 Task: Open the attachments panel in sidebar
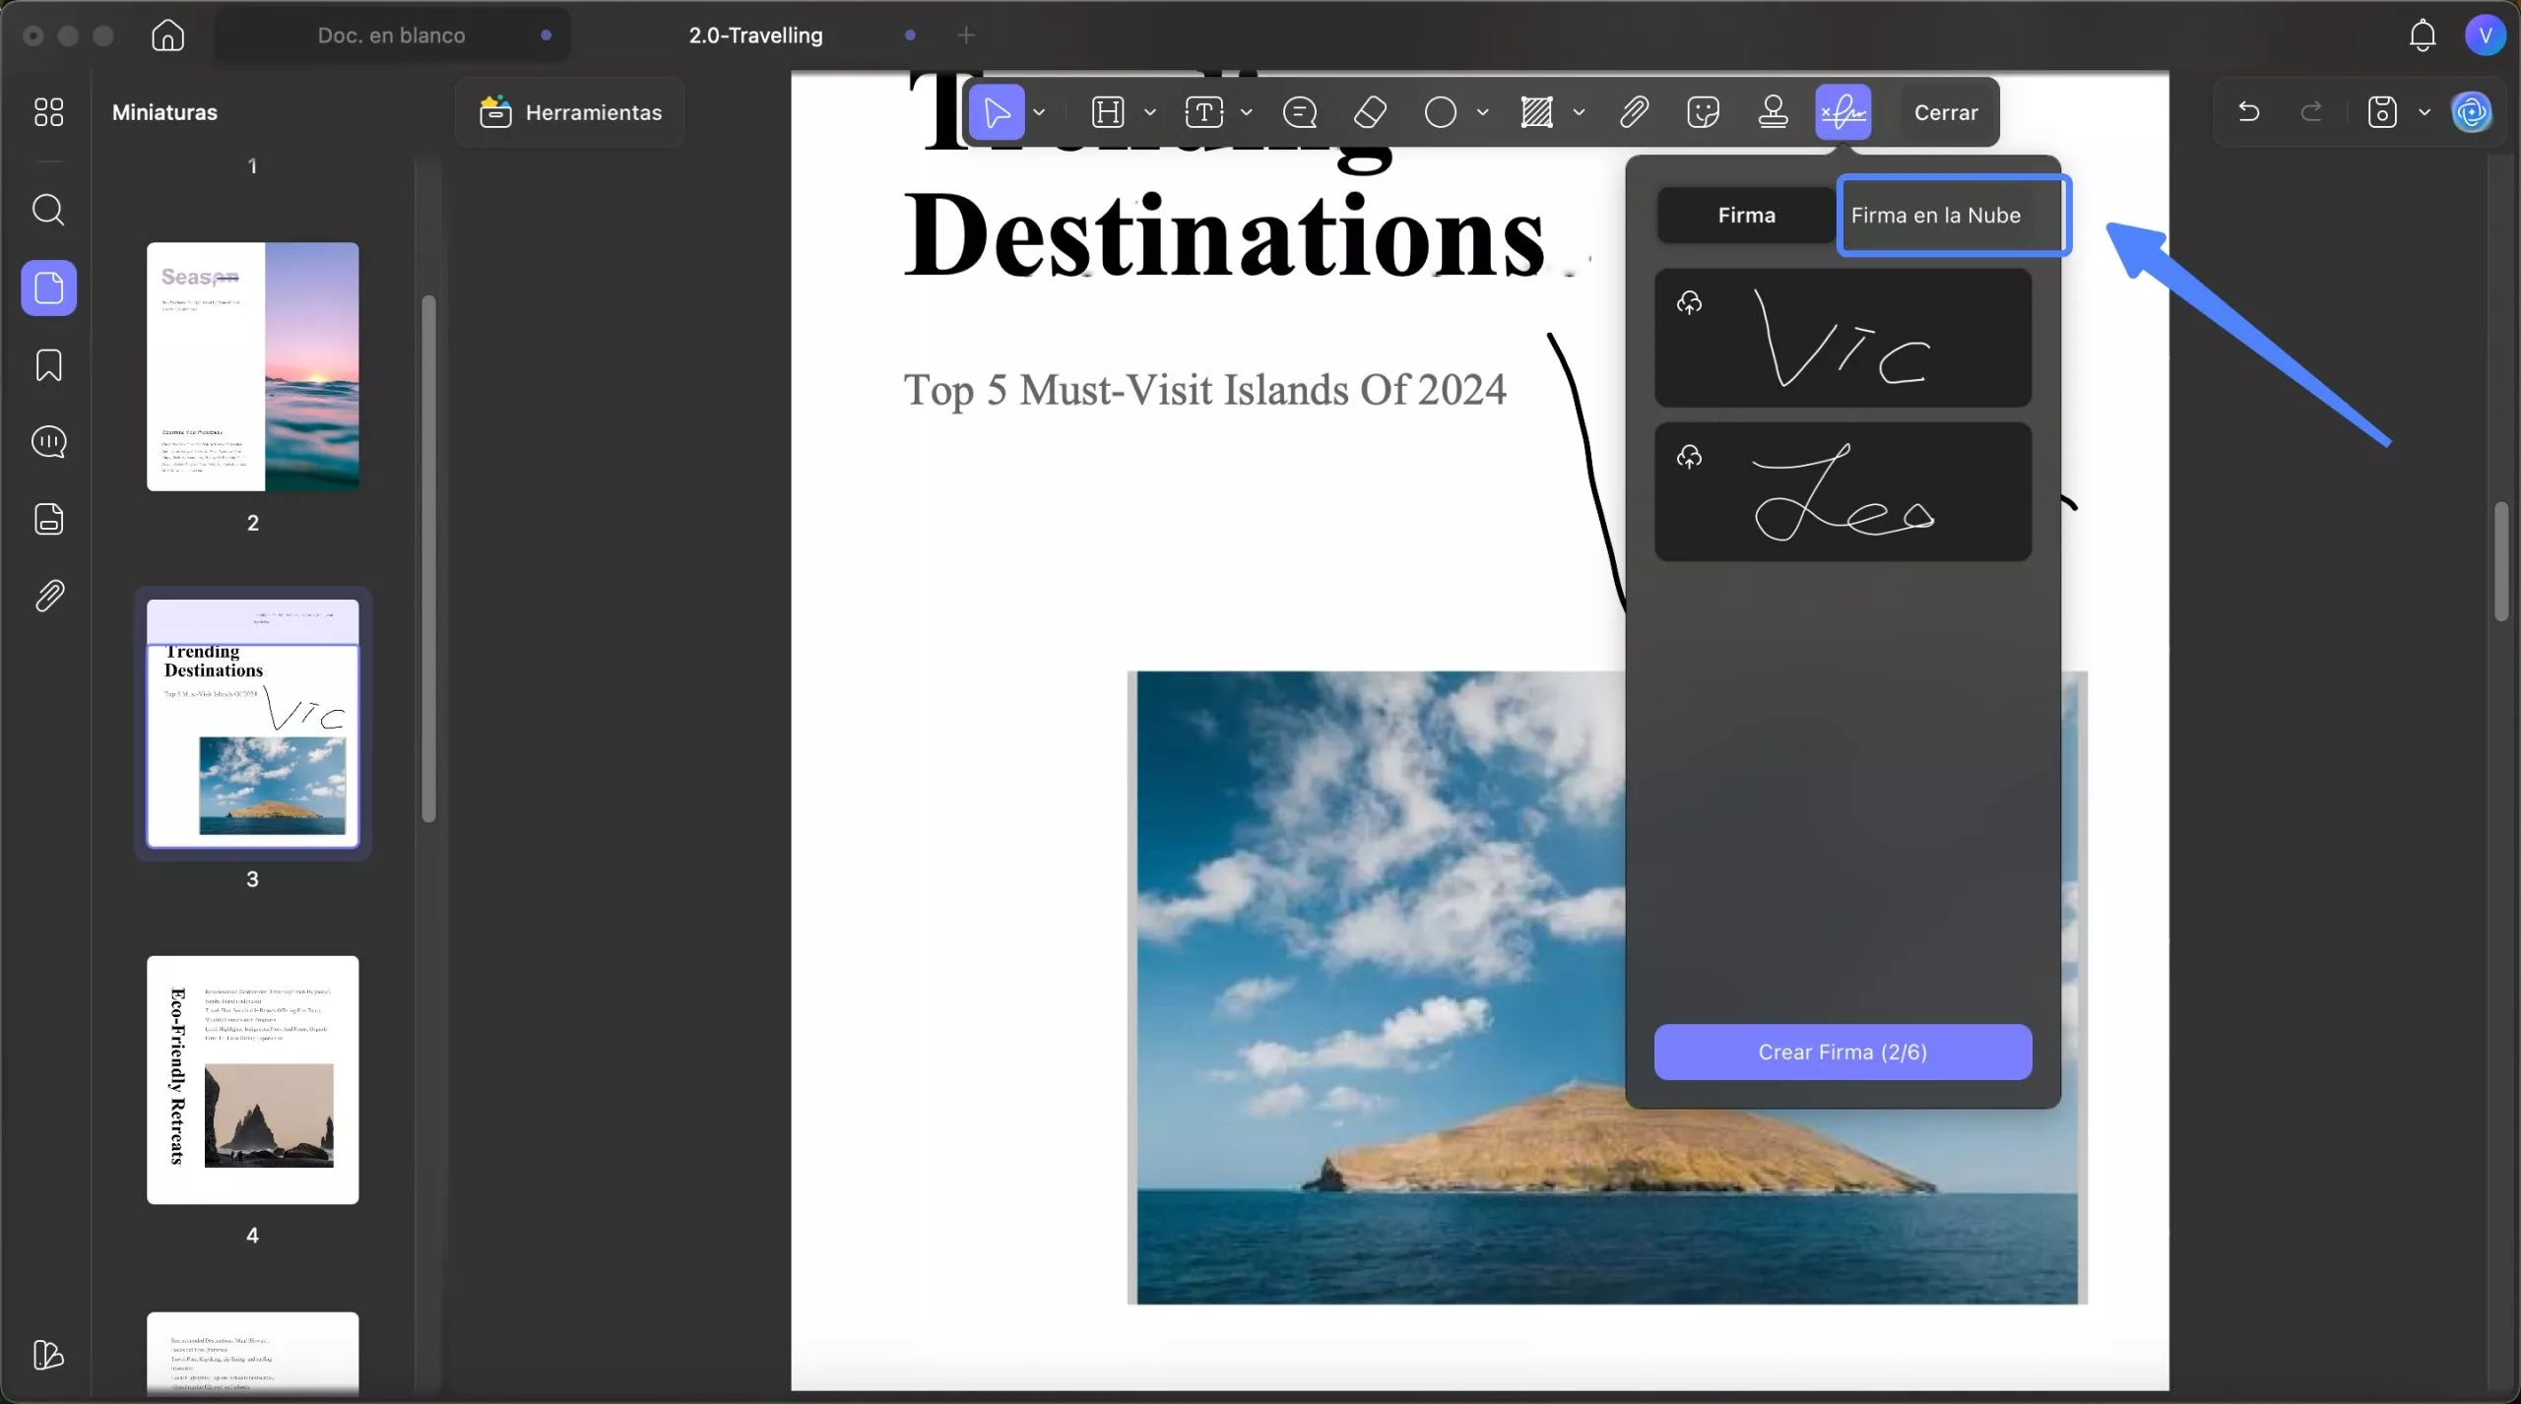point(48,596)
